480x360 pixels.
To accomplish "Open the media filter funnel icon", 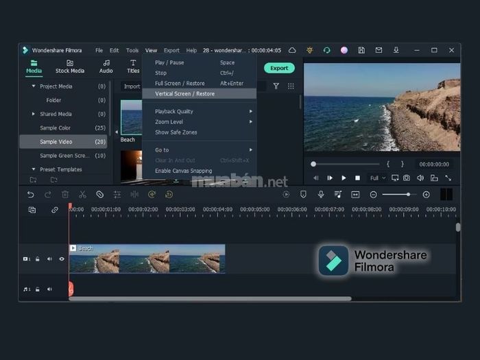I will (x=276, y=86).
